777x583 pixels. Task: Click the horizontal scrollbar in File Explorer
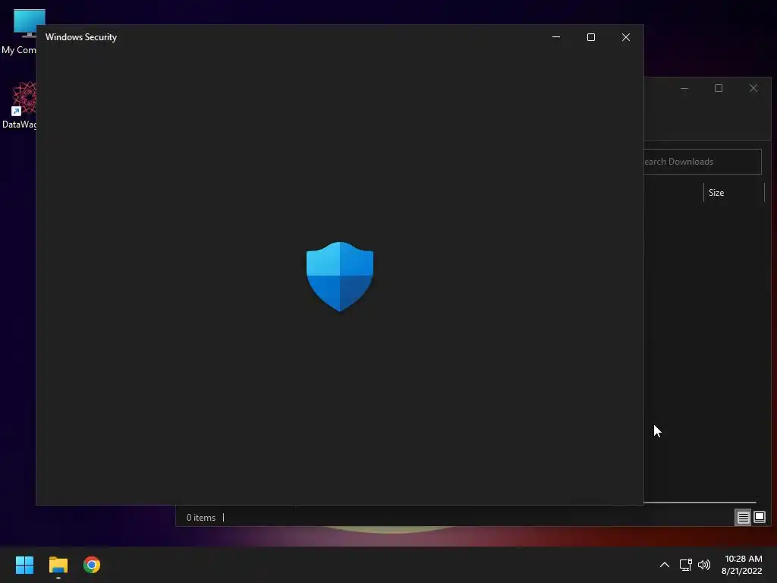tap(700, 503)
